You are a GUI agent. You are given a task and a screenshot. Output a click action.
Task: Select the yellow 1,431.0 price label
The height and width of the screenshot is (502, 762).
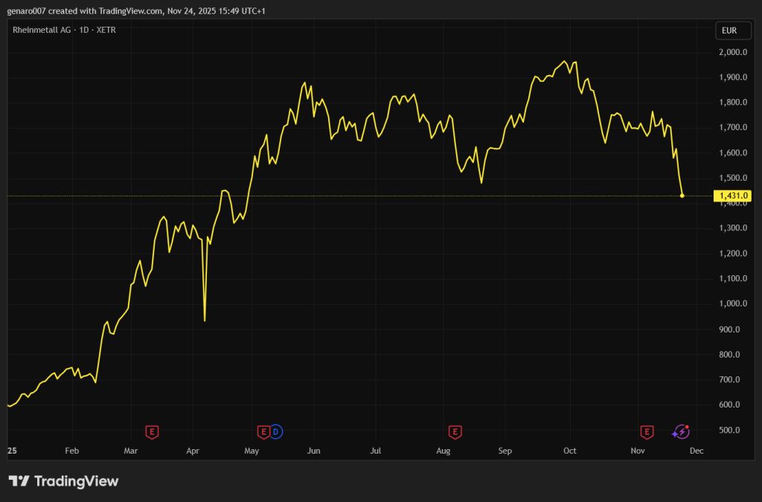pos(732,196)
